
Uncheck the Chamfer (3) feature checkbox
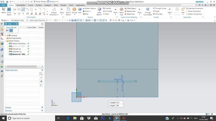(10, 51)
